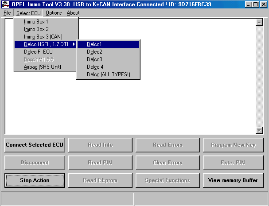Select Immo Box 3 (CAN) entry

point(46,37)
